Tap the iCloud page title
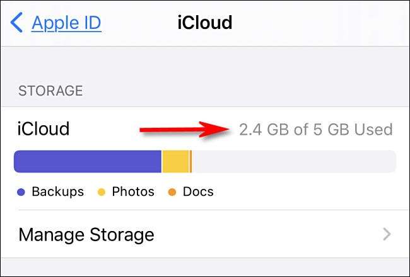The width and height of the screenshot is (410, 277). 204,23
